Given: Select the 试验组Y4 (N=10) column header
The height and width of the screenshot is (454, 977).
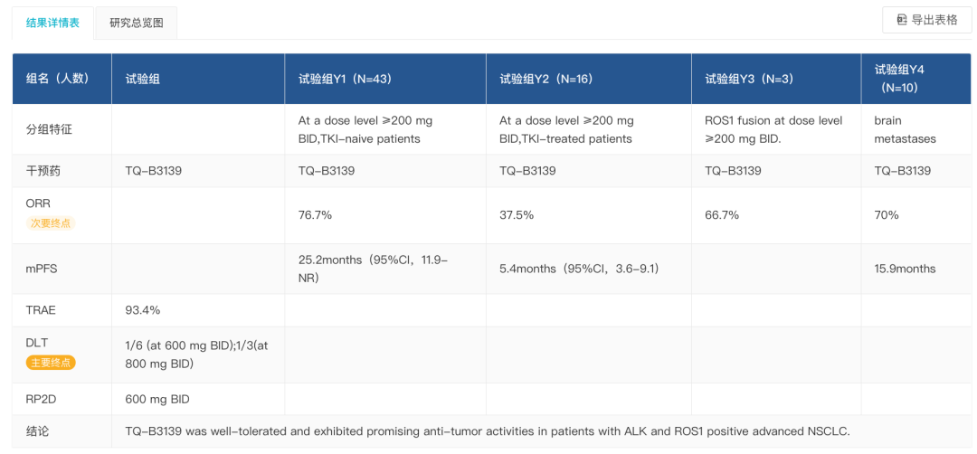Looking at the screenshot, I should tap(915, 79).
